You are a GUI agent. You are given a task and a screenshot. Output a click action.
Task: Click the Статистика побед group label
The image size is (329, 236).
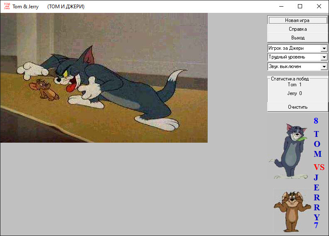pyautogui.click(x=290, y=79)
